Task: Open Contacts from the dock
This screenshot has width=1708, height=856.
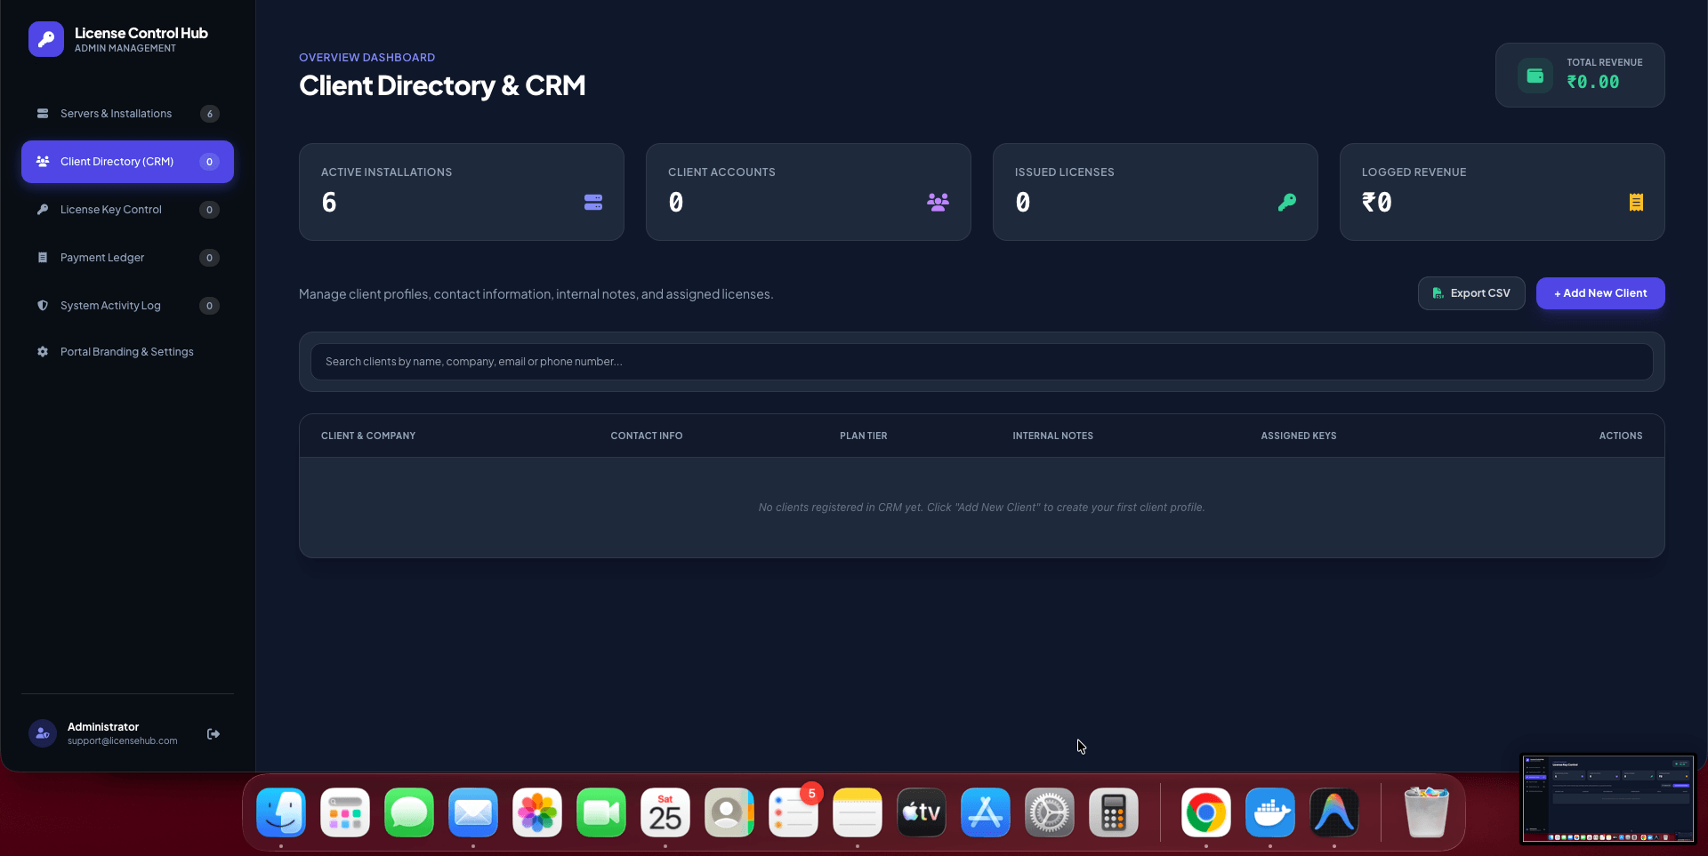Action: pyautogui.click(x=729, y=812)
